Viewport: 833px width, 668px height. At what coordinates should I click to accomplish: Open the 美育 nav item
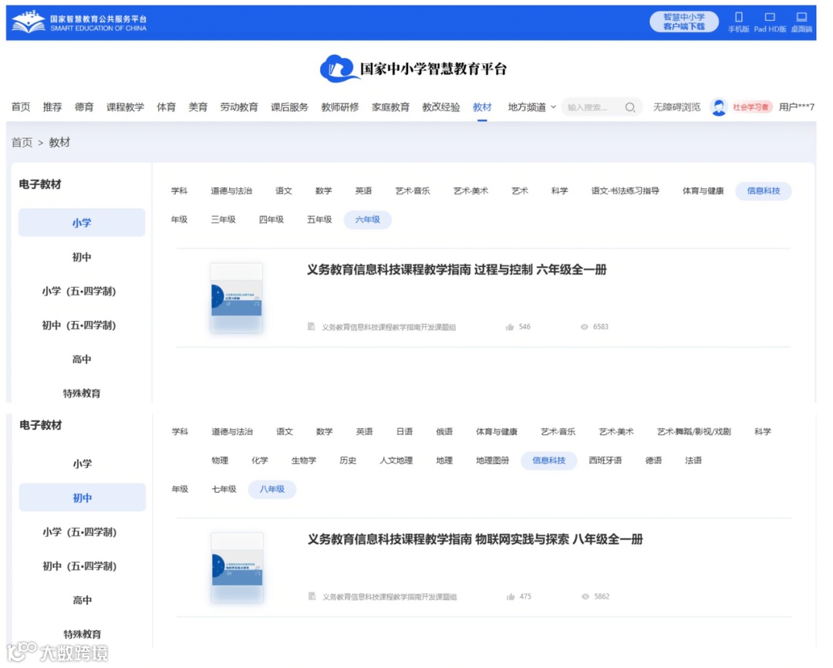197,107
